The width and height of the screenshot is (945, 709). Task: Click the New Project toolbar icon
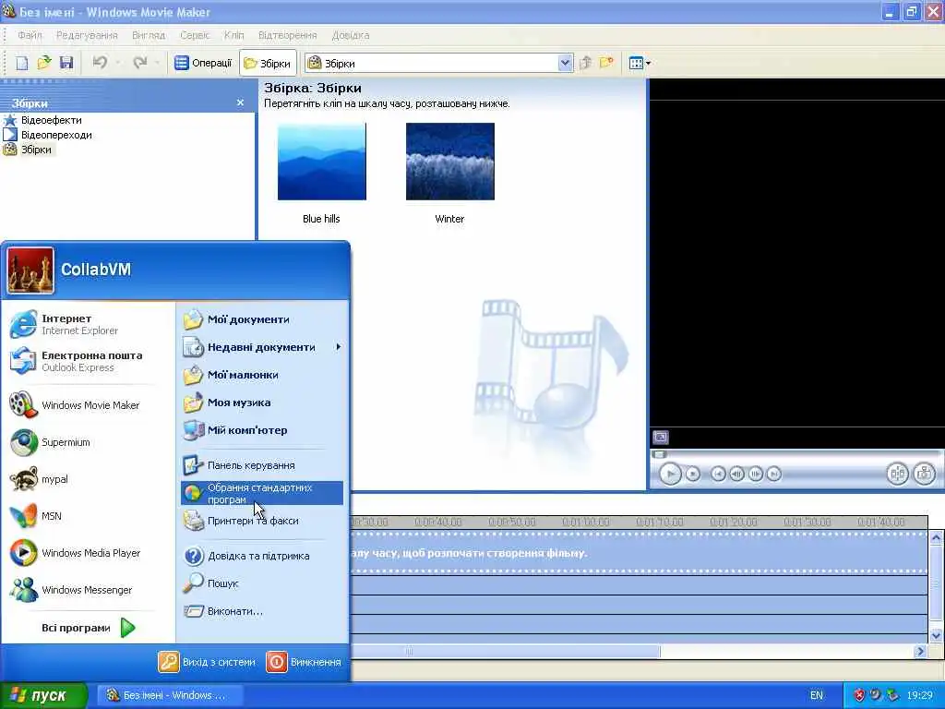pyautogui.click(x=22, y=63)
